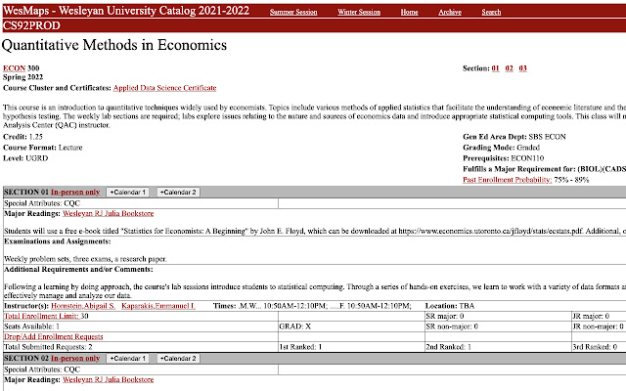Screen dimensions: 626x391
Task: Click the 3rd Ranked: 0 cell
Action: click(599, 347)
